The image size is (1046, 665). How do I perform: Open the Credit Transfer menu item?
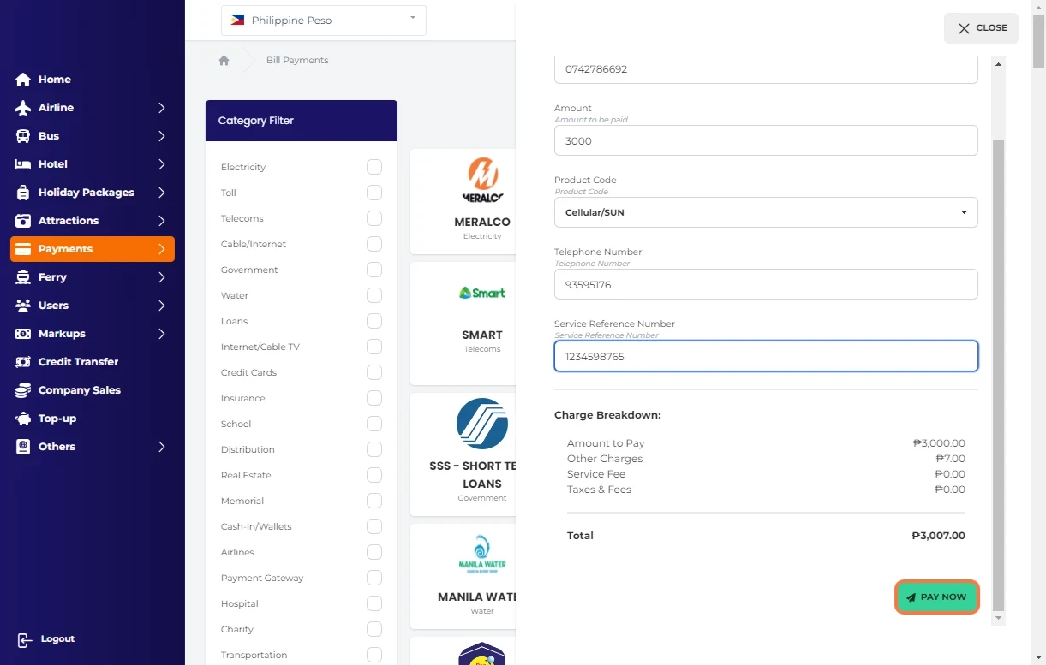click(78, 362)
